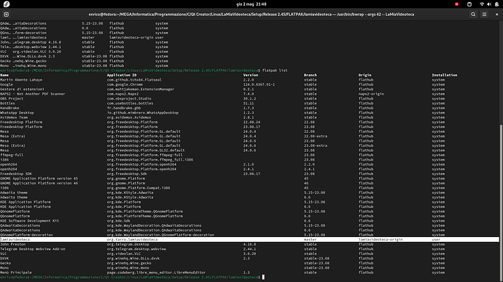Screen dimensions: 503x282
Task: Select 'John Preston' name entry
Action: pos(13,244)
